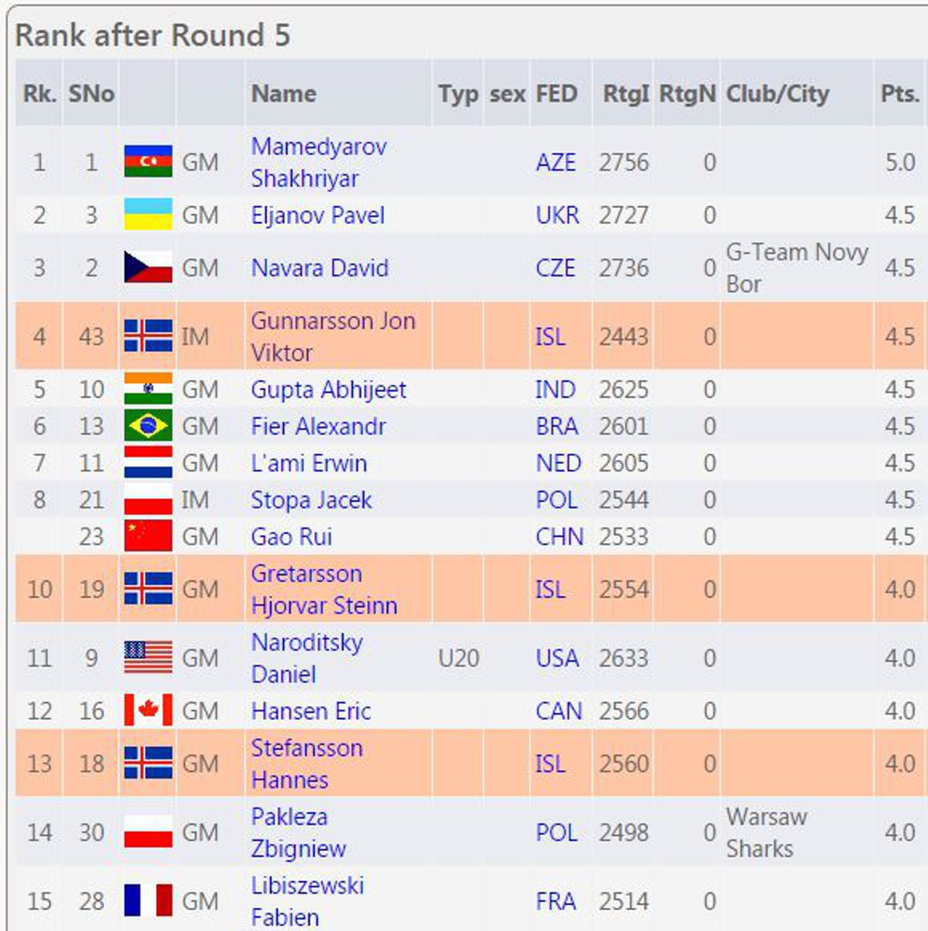Click the Azerbaijan flag icon beside Mamedyarov
928x931 pixels.
[148, 161]
